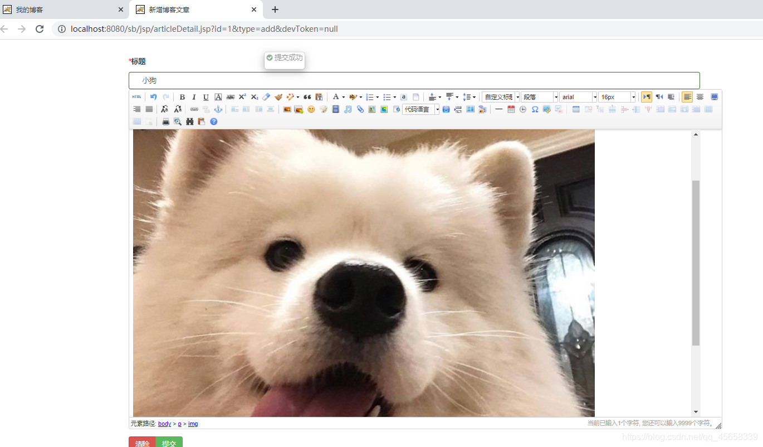Click the insert music note icon
The image size is (763, 447).
coord(348,109)
